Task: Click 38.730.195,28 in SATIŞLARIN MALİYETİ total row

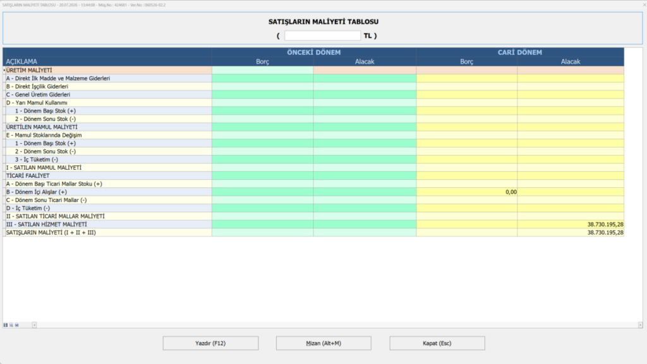Action: (605, 233)
